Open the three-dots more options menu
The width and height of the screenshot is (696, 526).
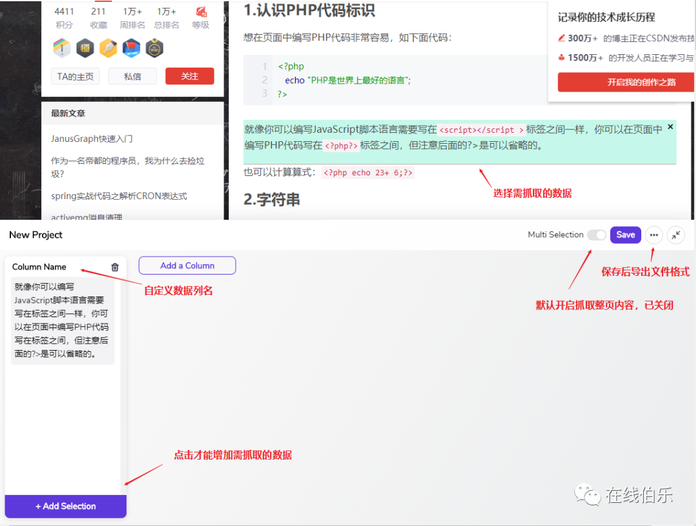click(654, 235)
